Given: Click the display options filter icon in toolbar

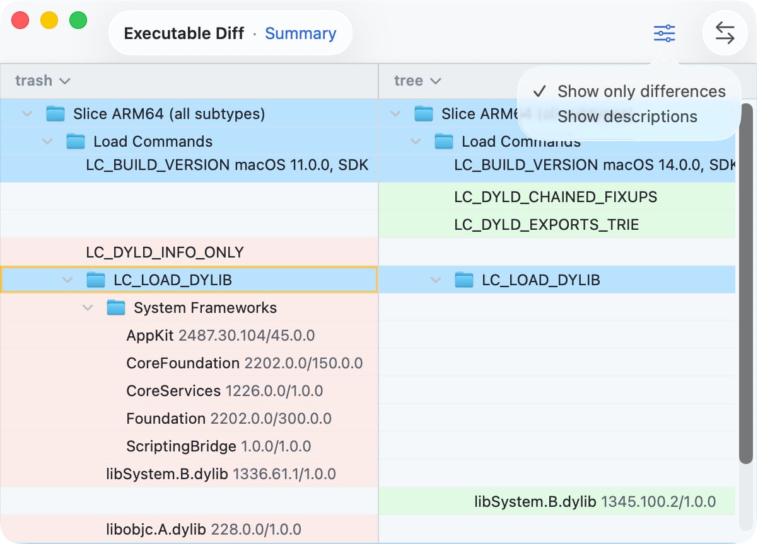Looking at the screenshot, I should (665, 33).
